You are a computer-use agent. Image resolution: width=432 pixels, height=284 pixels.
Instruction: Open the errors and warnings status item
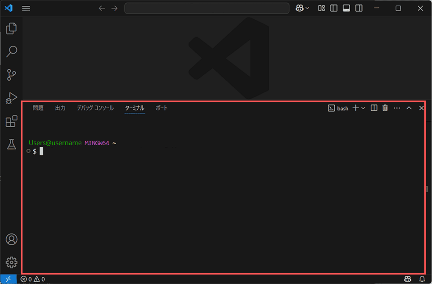tap(32, 279)
